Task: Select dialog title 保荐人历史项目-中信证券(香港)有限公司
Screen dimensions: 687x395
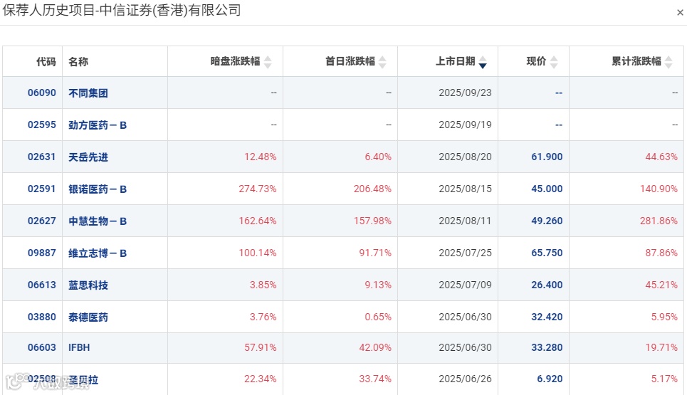Action: (122, 10)
